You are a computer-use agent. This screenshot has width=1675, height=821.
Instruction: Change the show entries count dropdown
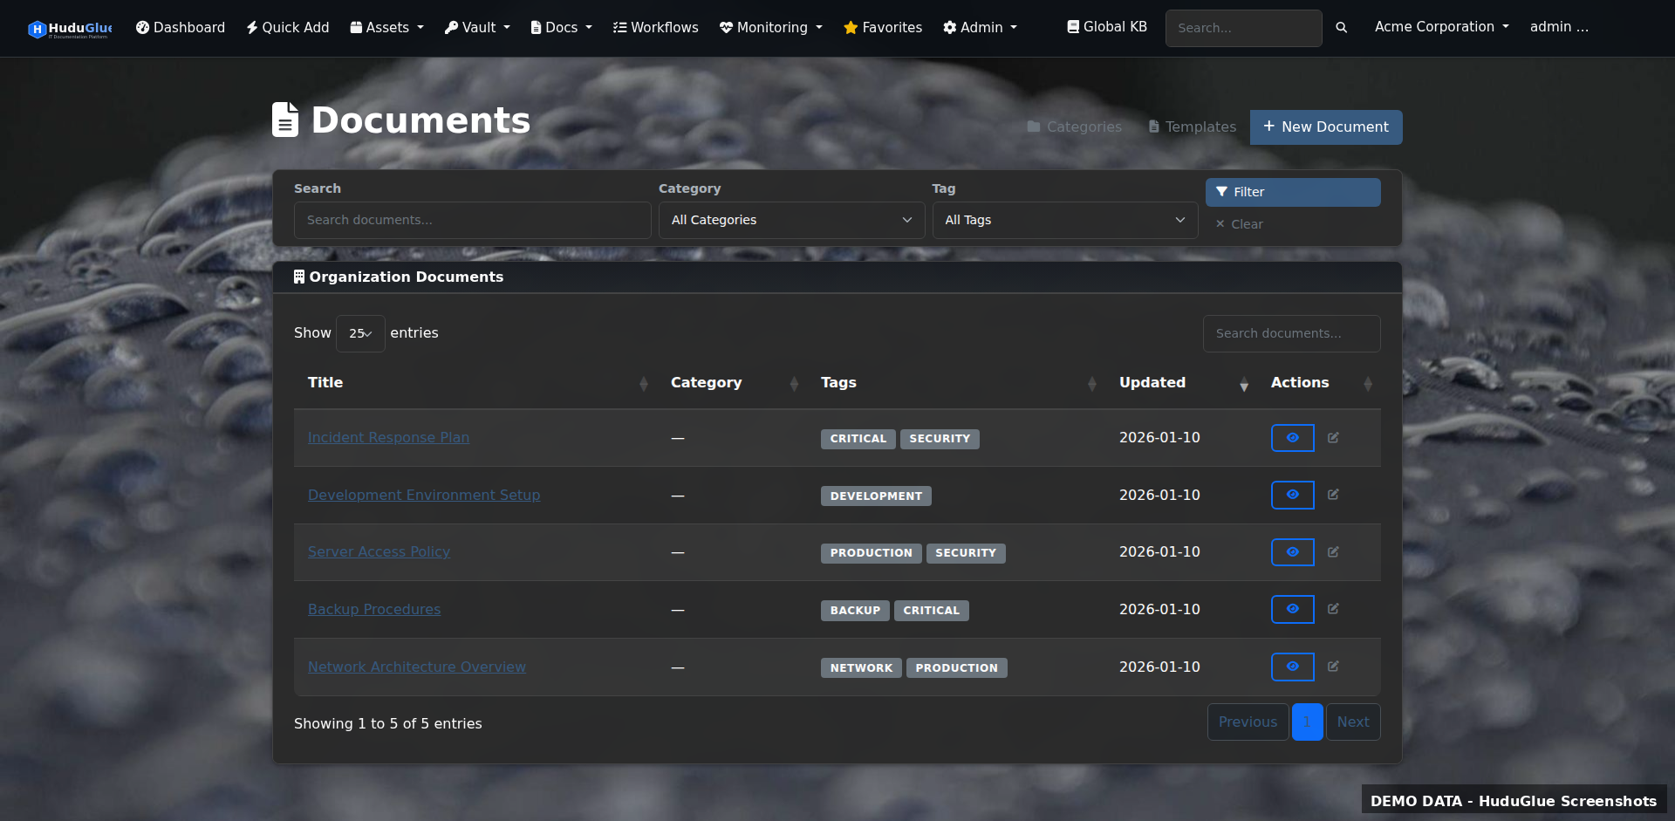pos(359,333)
